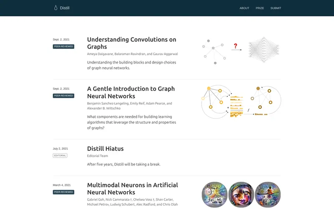
Task: Open article Understanding Convolutions on Graphs
Action: coord(132,43)
